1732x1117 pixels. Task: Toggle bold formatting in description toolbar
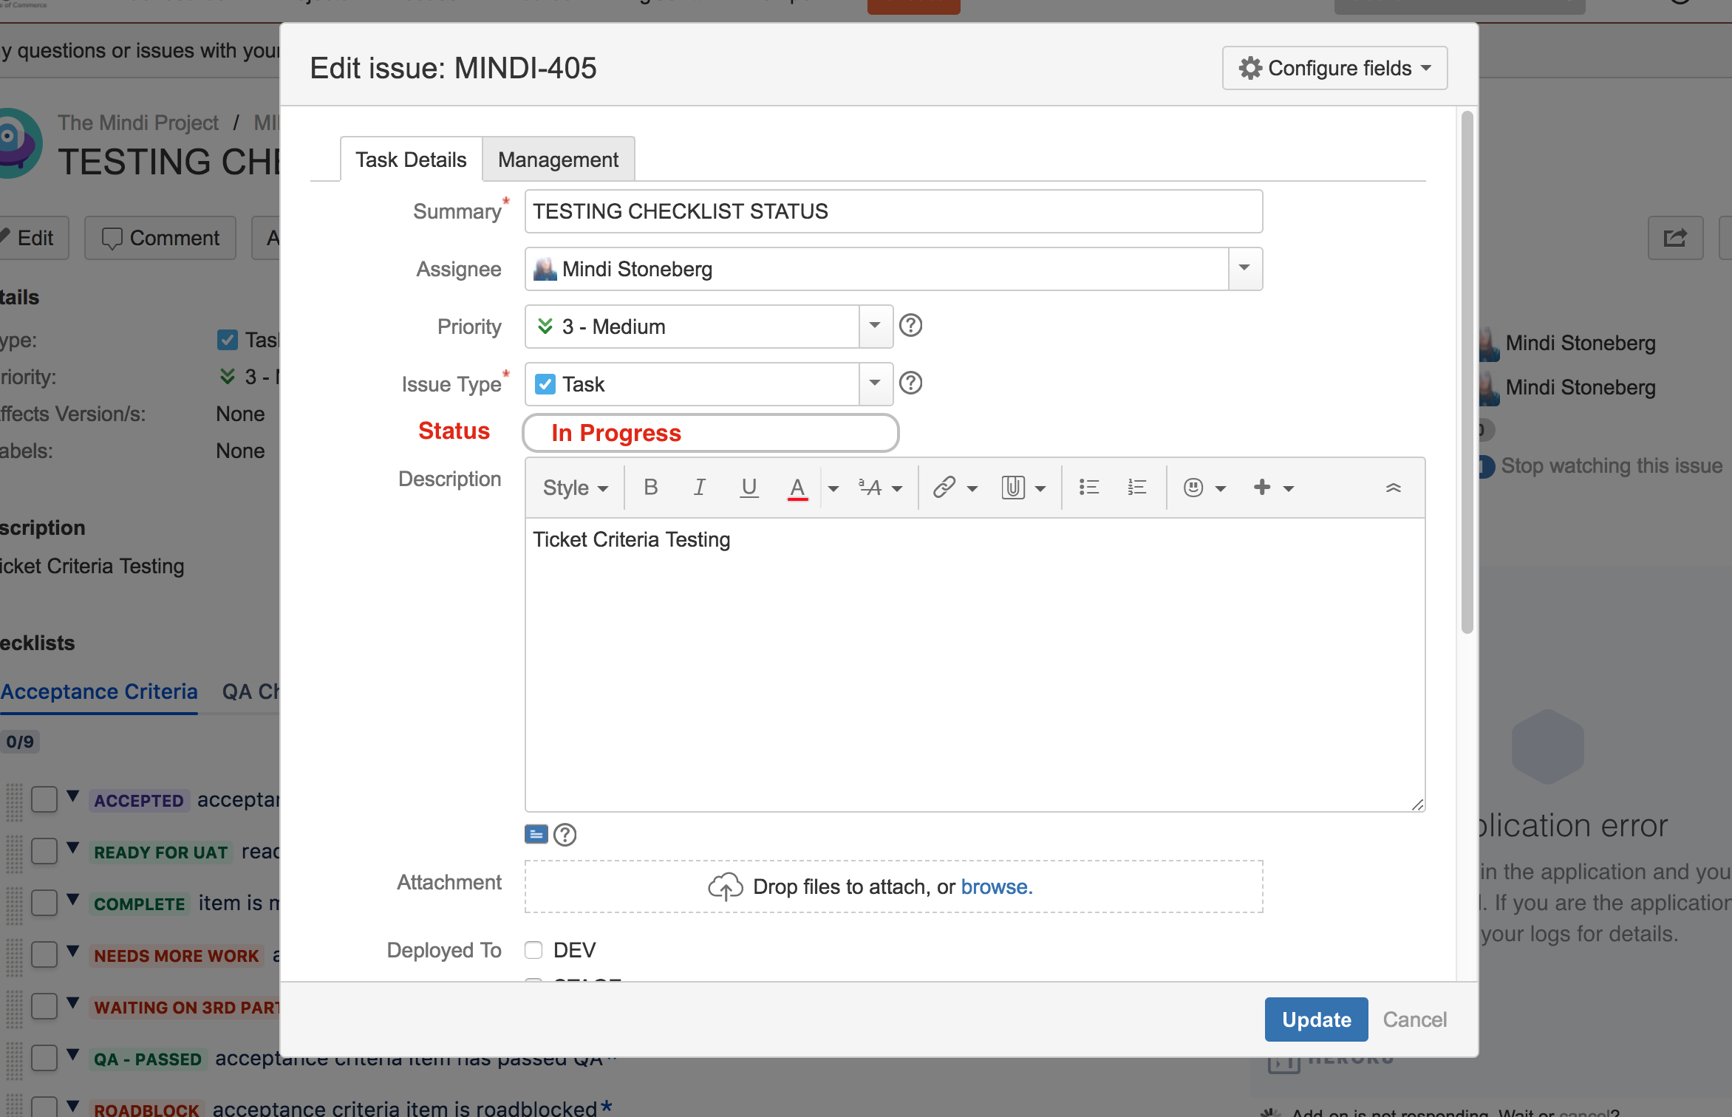[650, 488]
